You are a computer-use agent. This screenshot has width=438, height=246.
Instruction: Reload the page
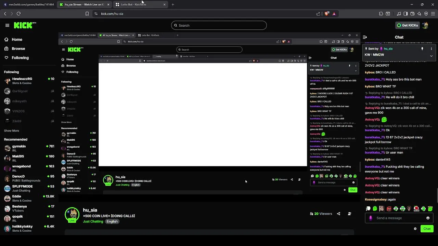[x=18, y=14]
